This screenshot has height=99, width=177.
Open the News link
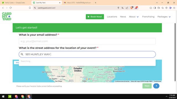[x=123, y=17]
